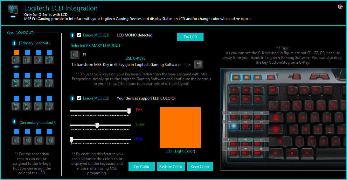Click the Keys. {LOADOUT} group label

(20, 33)
